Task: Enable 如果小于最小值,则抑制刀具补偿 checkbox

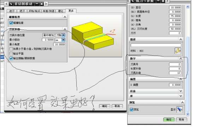Action: pos(11,49)
